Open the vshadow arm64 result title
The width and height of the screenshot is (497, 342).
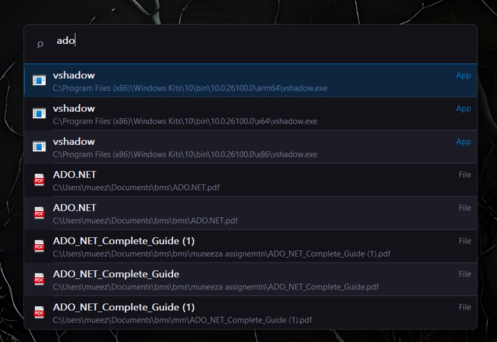(74, 76)
